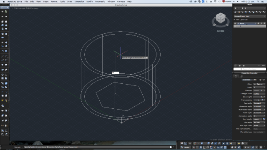Image resolution: width=267 pixels, height=150 pixels.
Task: Click the magnifier zoom icon in status bar
Action: (x=235, y=147)
